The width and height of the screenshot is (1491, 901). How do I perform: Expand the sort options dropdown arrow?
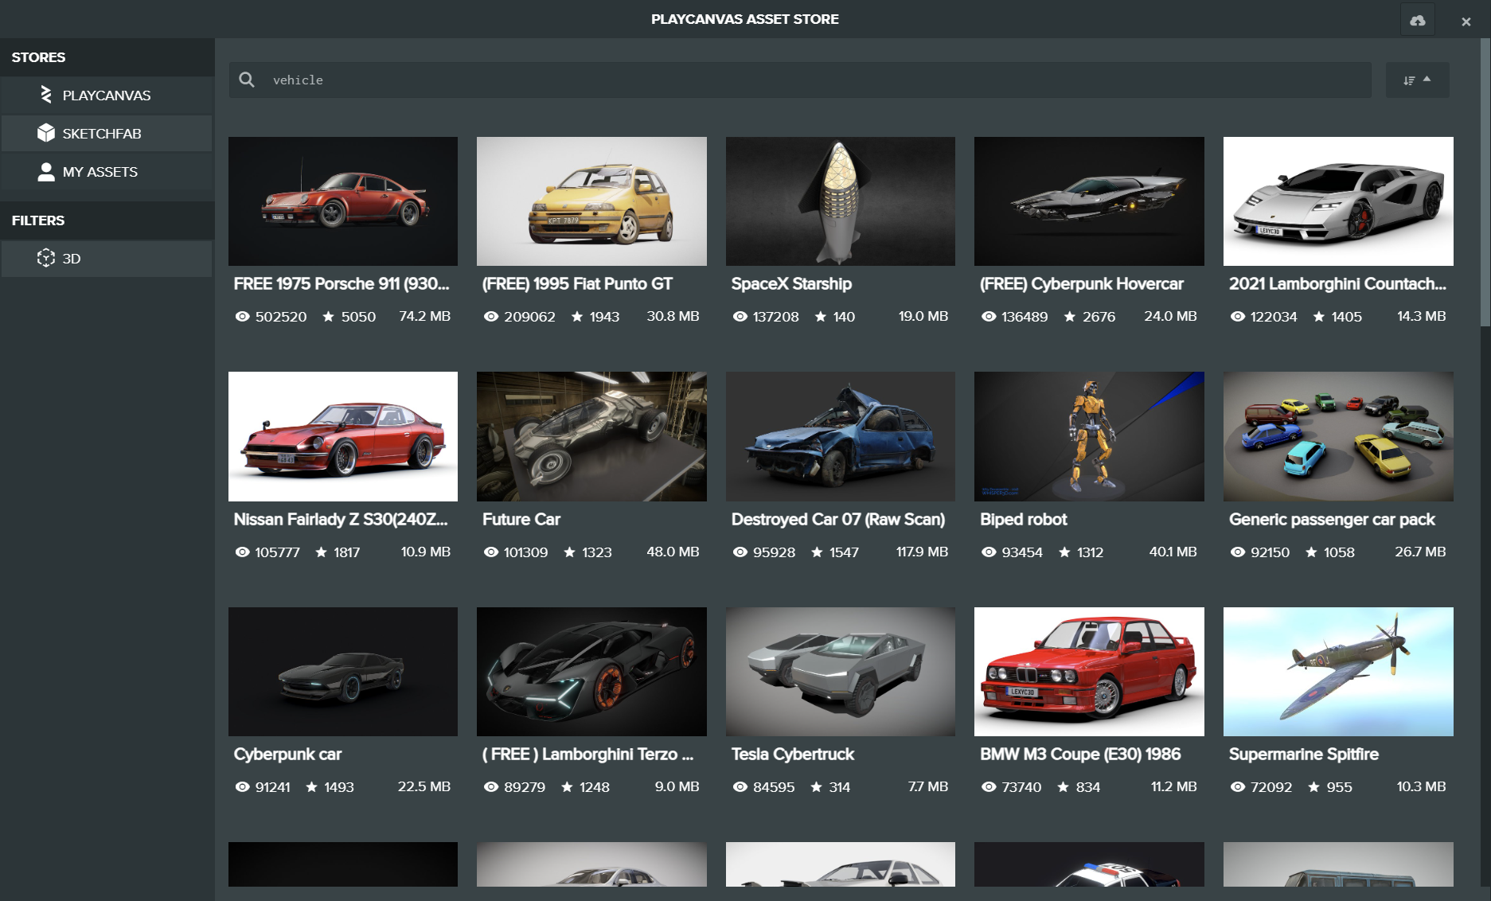pos(1428,78)
